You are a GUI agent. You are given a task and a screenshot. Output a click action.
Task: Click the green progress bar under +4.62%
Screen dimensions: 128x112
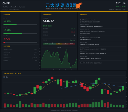click(10, 25)
